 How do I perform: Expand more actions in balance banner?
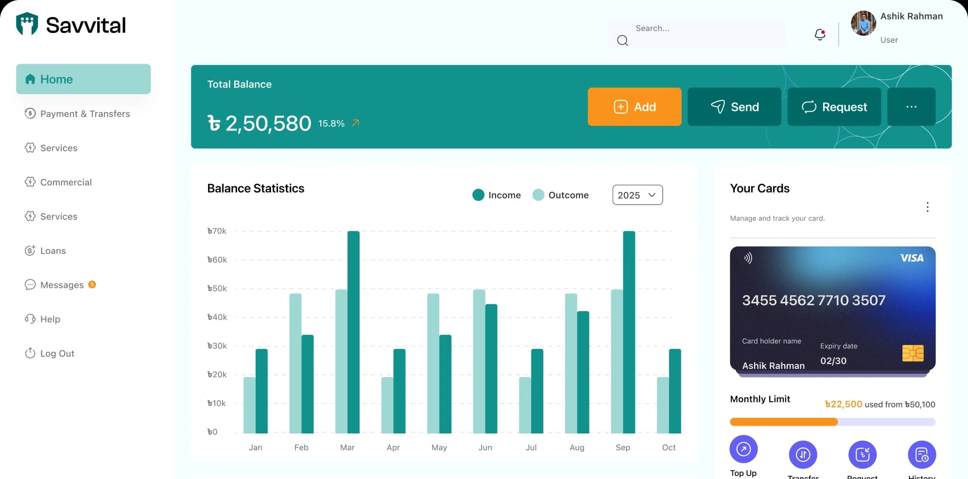point(911,107)
